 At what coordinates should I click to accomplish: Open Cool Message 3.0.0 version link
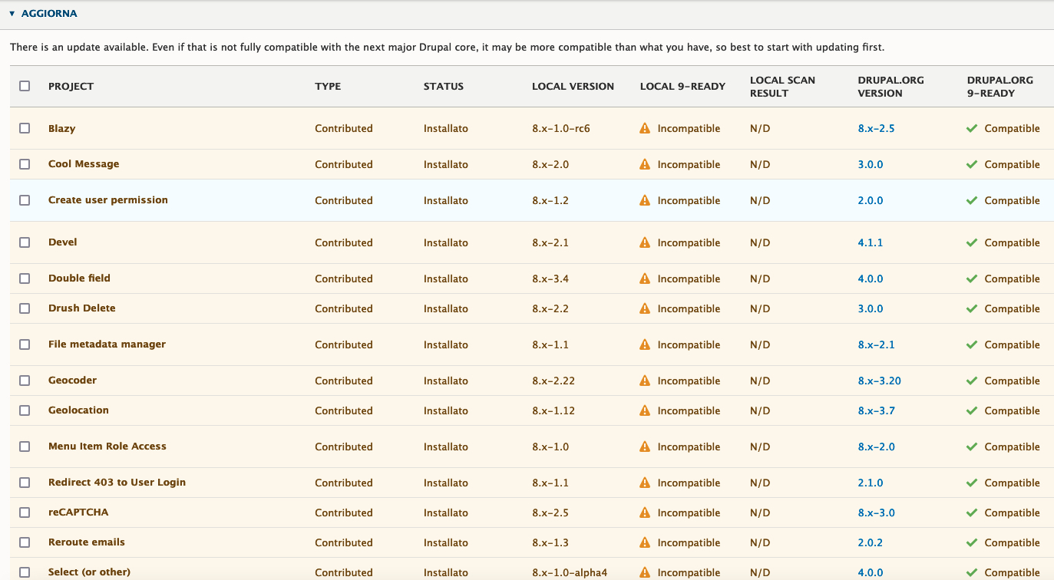(871, 164)
